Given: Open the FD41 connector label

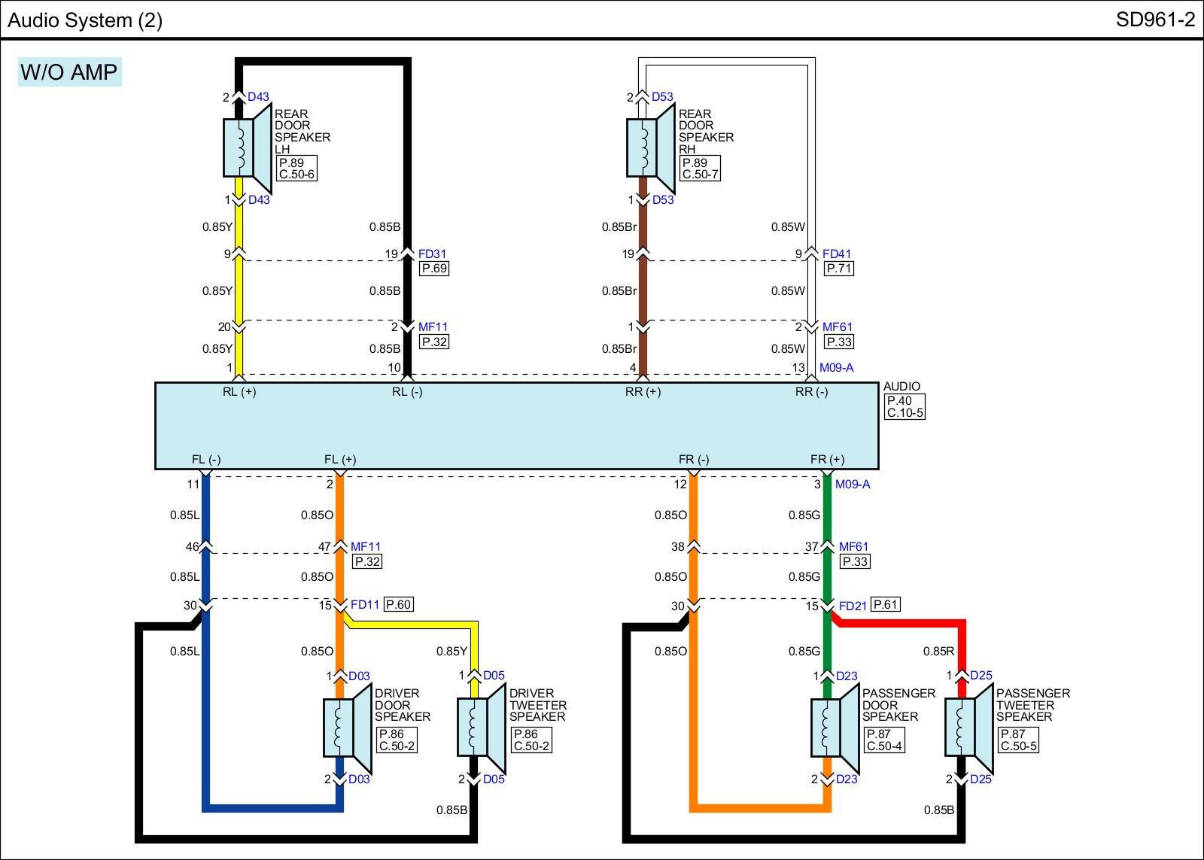Looking at the screenshot, I should 837,254.
